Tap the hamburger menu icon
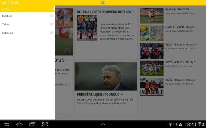This screenshot has height=128, width=206. [x=4, y=3]
